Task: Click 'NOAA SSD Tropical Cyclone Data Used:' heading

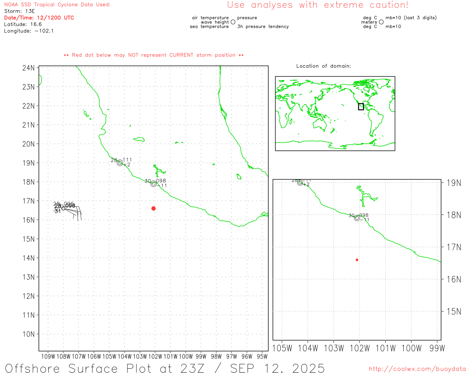Action: [x=57, y=5]
